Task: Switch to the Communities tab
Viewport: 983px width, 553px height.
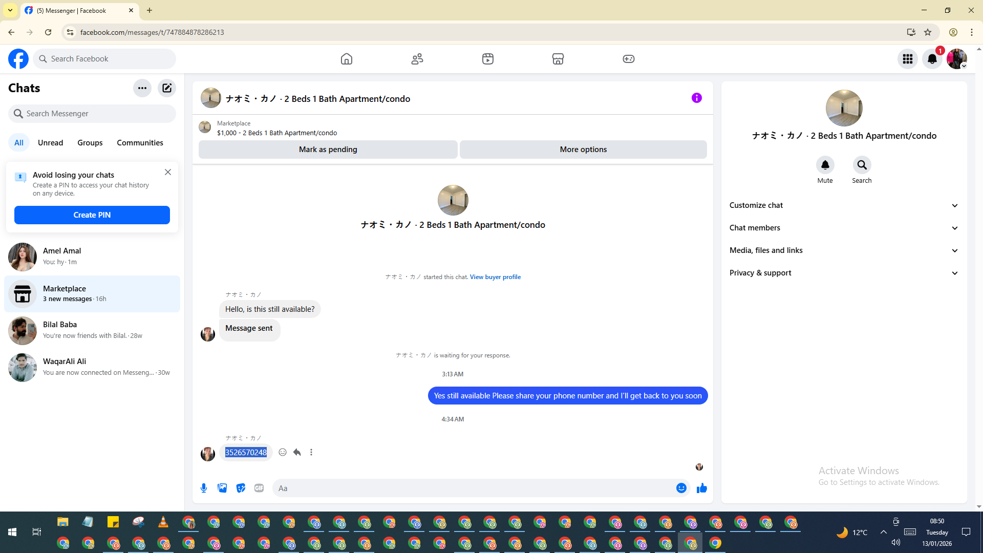Action: 140,143
